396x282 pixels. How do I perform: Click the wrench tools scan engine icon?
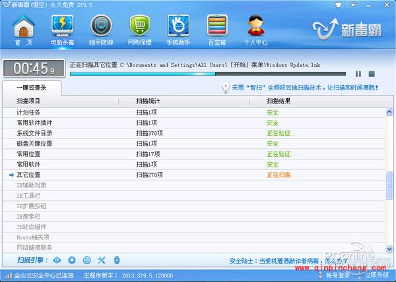[x=102, y=260]
